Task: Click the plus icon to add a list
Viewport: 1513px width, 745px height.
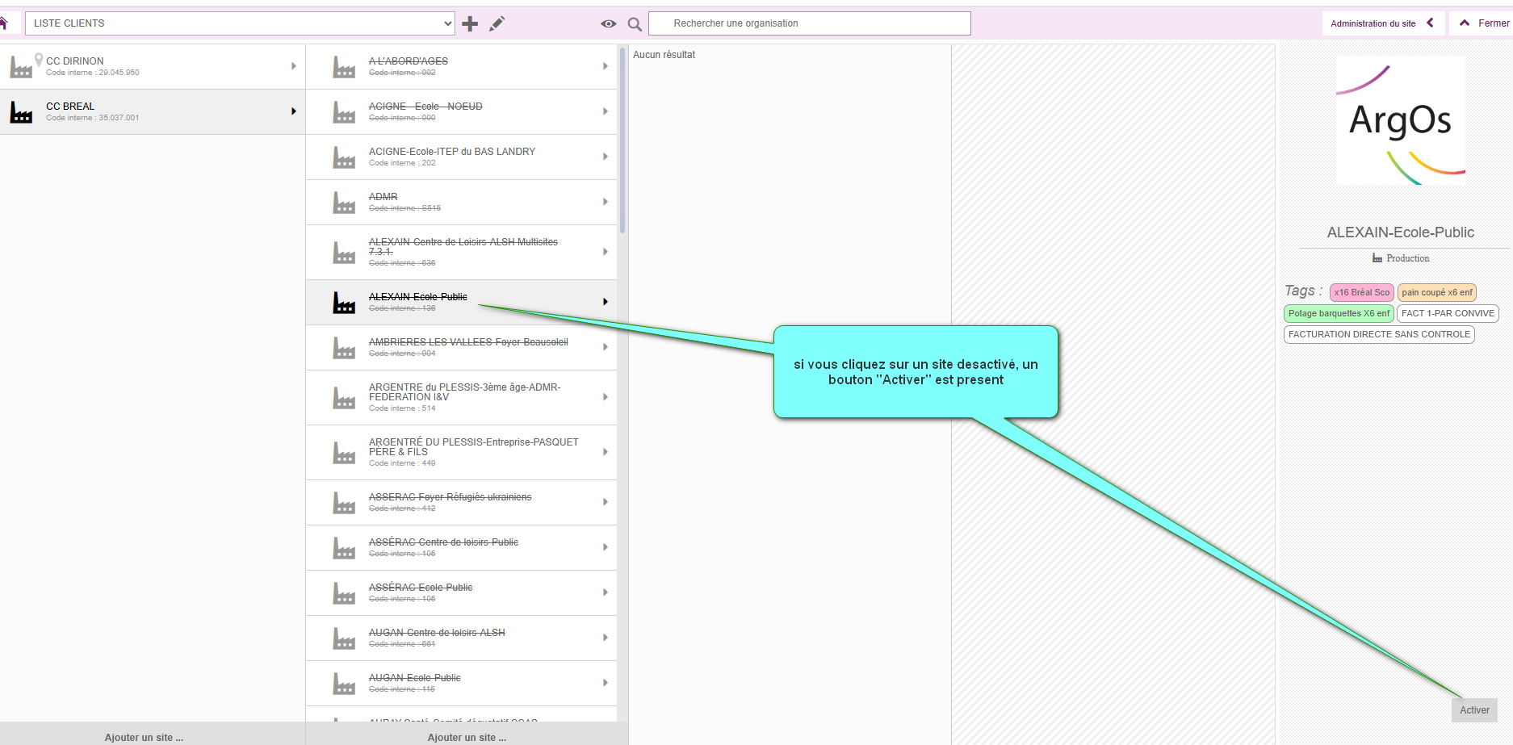Action: click(x=470, y=23)
